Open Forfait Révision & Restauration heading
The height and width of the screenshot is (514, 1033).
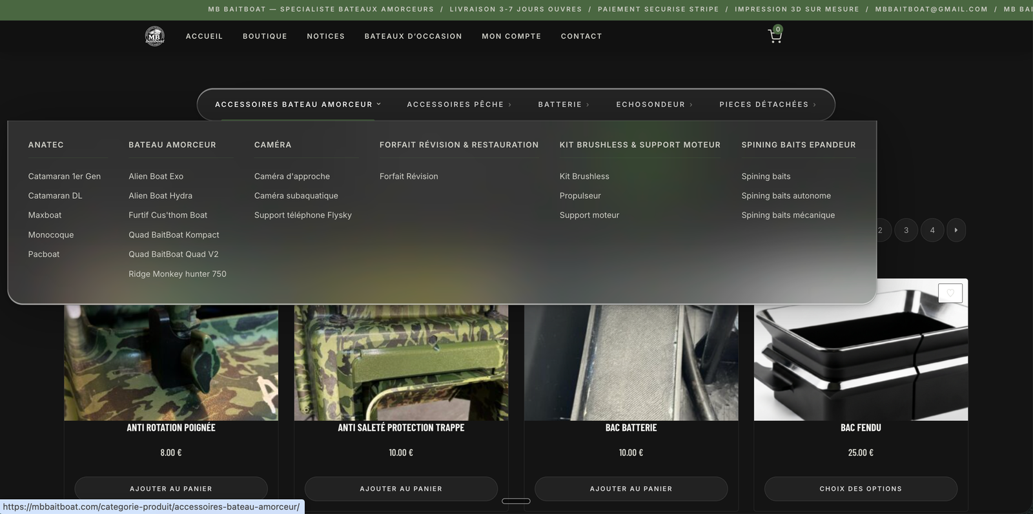[x=459, y=145]
